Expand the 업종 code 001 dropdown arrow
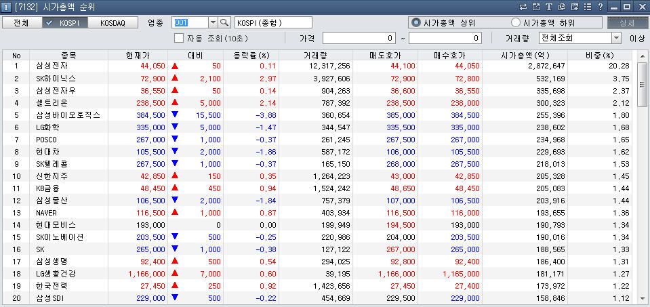Image resolution: width=650 pixels, height=307 pixels. pyautogui.click(x=212, y=22)
